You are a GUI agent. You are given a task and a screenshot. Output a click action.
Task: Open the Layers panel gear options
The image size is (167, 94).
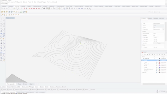(x=166, y=53)
